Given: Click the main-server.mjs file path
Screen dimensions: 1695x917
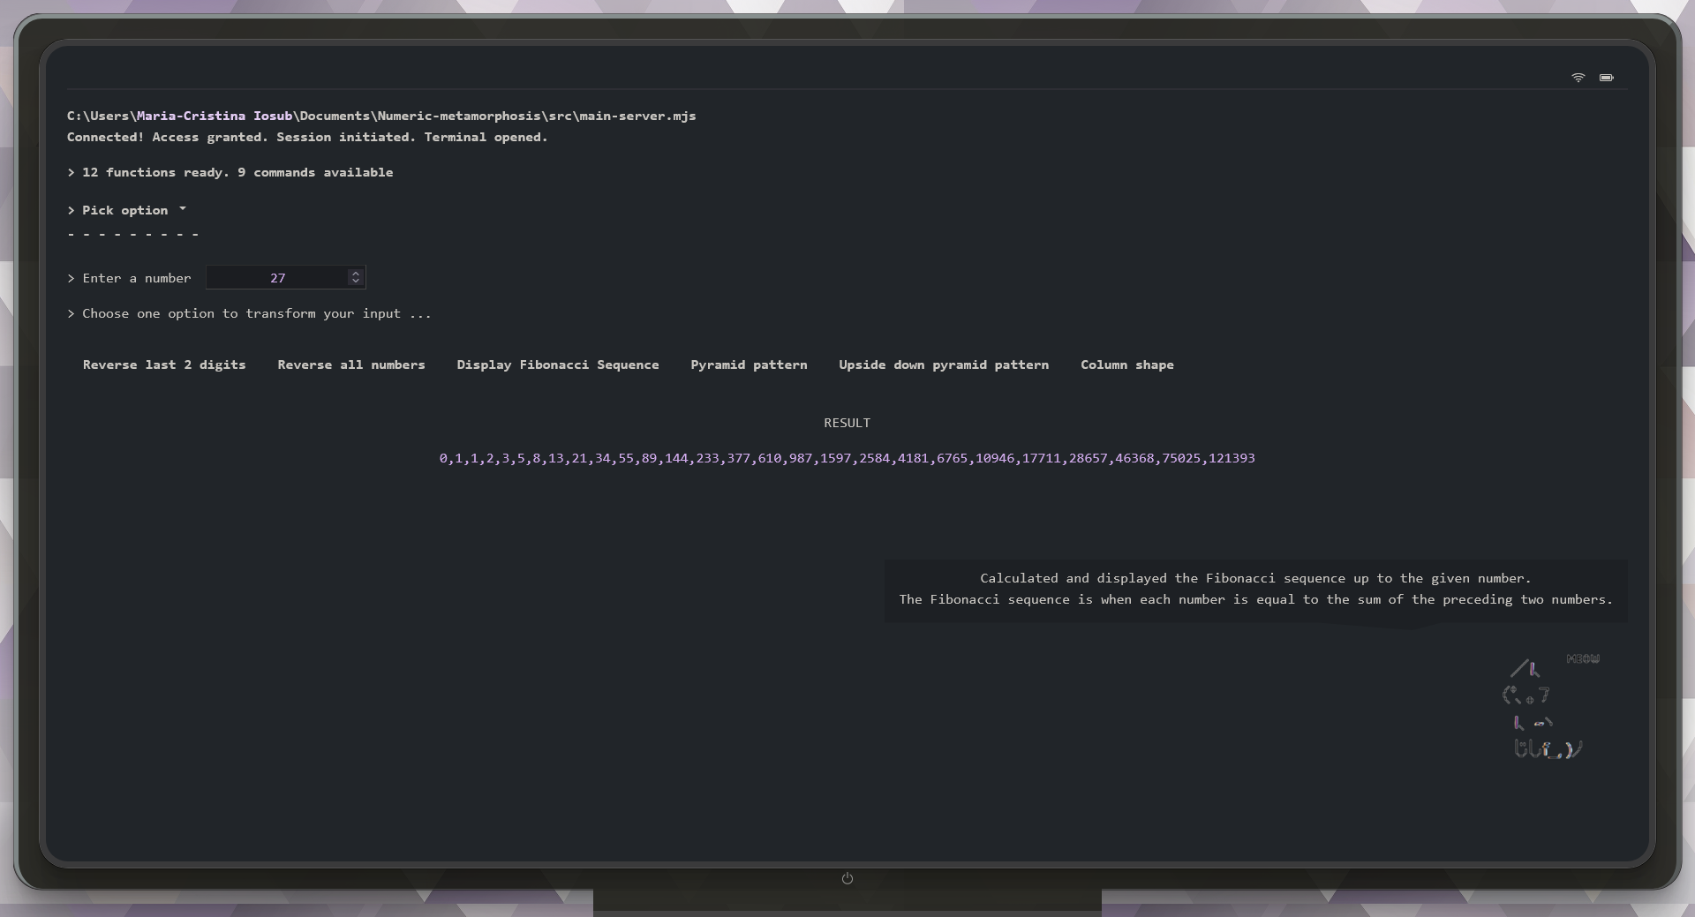Looking at the screenshot, I should 380,116.
